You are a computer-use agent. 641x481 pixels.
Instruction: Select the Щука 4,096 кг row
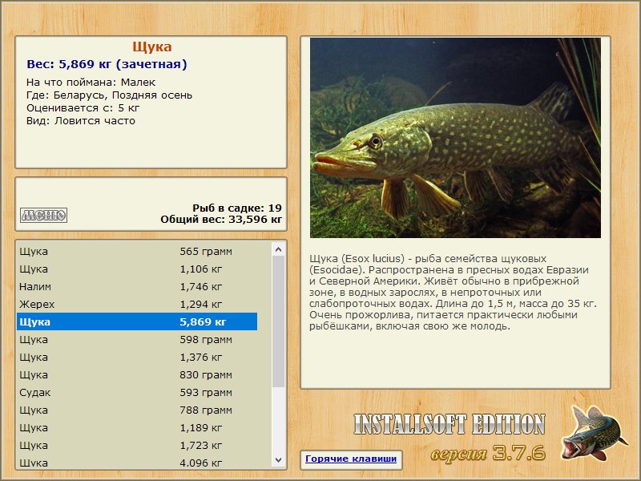click(137, 462)
